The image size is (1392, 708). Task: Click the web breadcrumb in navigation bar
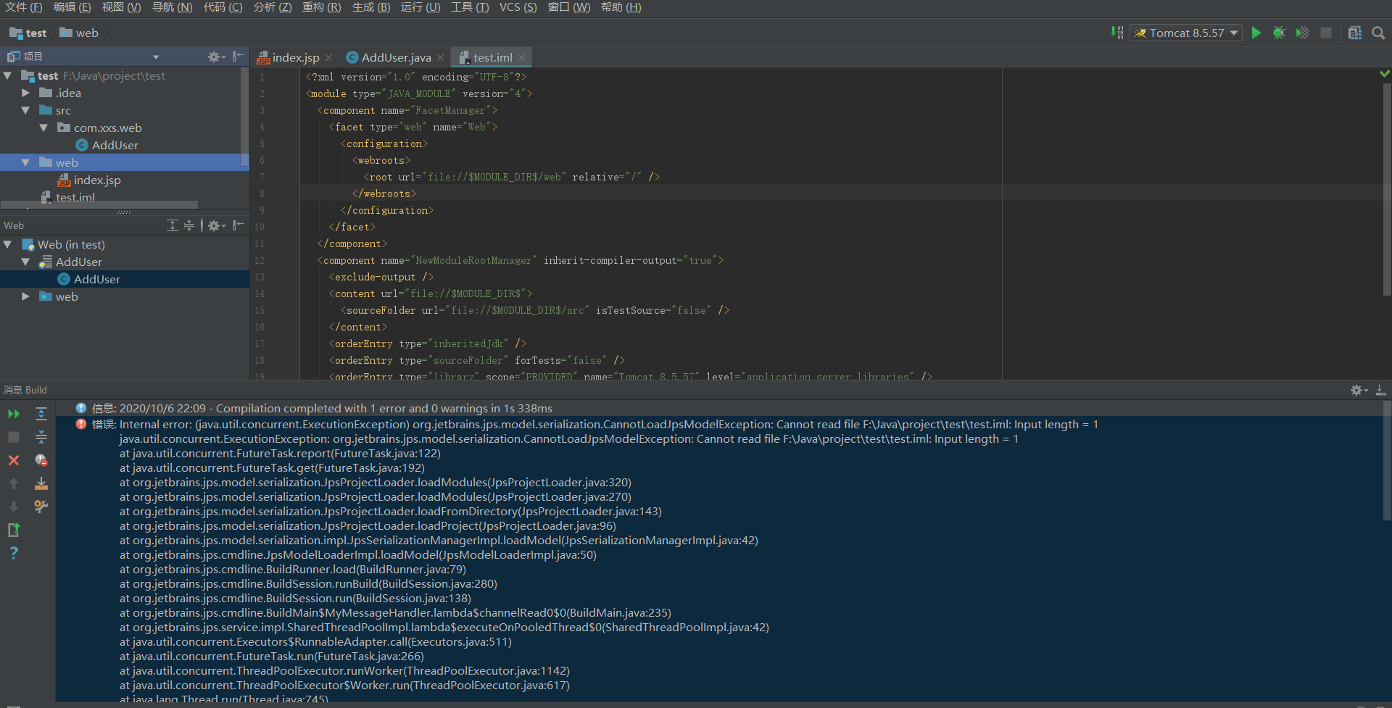click(x=79, y=33)
